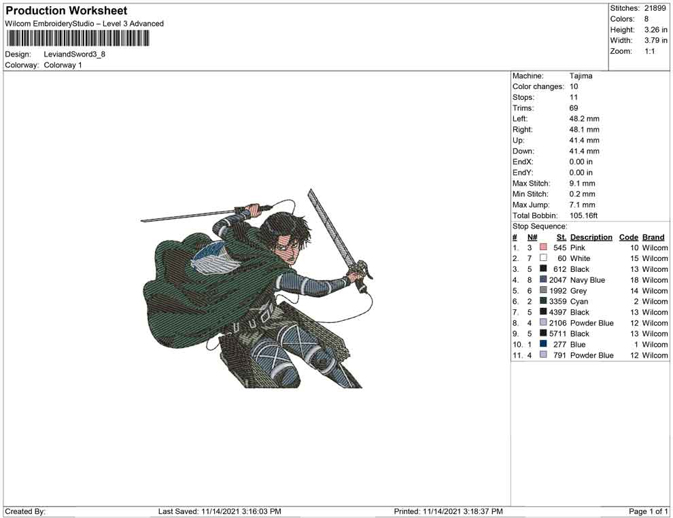Click the Code column header
The width and height of the screenshot is (673, 518).
click(629, 237)
